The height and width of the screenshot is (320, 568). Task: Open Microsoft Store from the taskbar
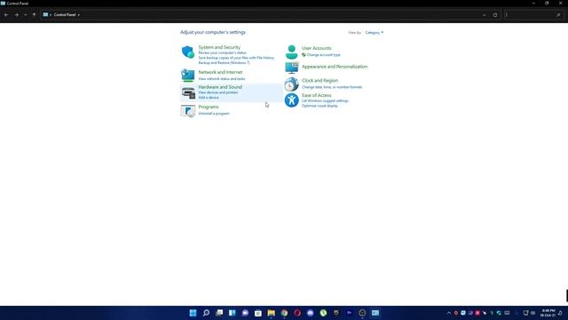coord(258,313)
